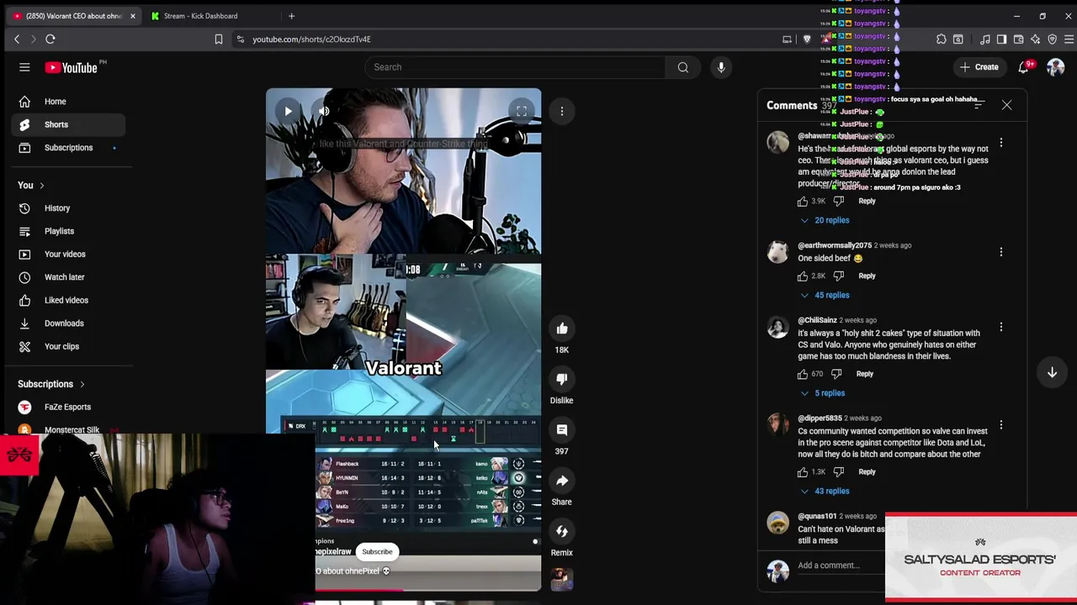Like dipper5835's comment with 1.3K likes
Image resolution: width=1077 pixels, height=605 pixels.
pos(803,472)
